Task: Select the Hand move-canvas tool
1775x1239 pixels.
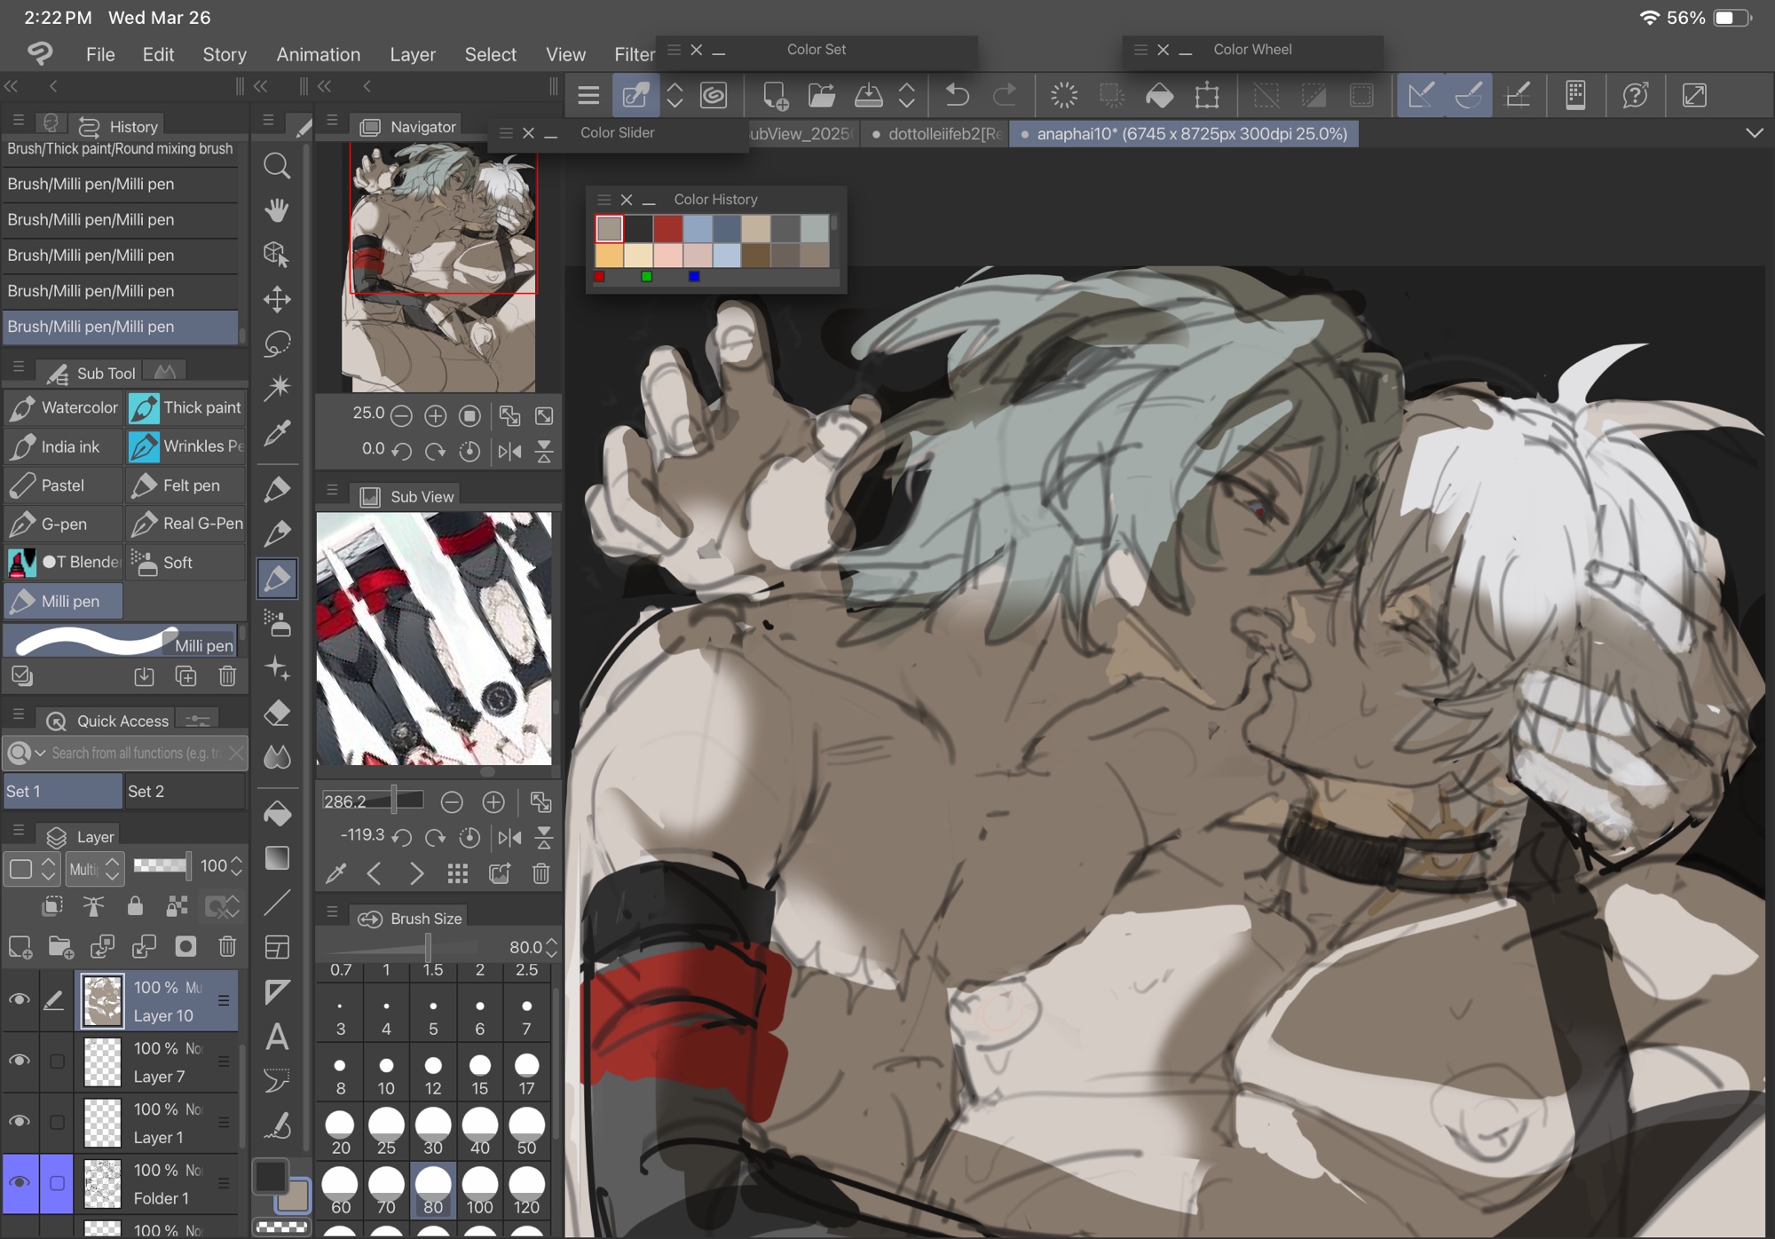Action: pos(277,210)
